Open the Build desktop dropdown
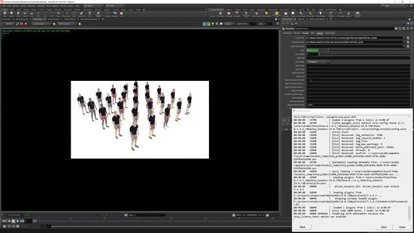Screen dimensions: 414x233 point(94,6)
